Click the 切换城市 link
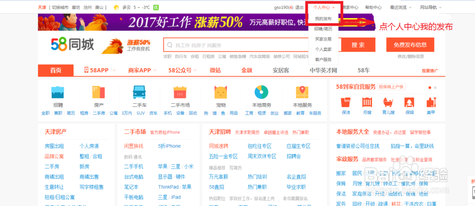 [60, 8]
